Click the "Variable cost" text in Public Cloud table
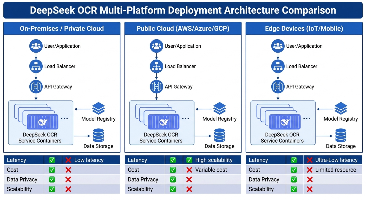This screenshot has width=366, height=200. point(211,170)
